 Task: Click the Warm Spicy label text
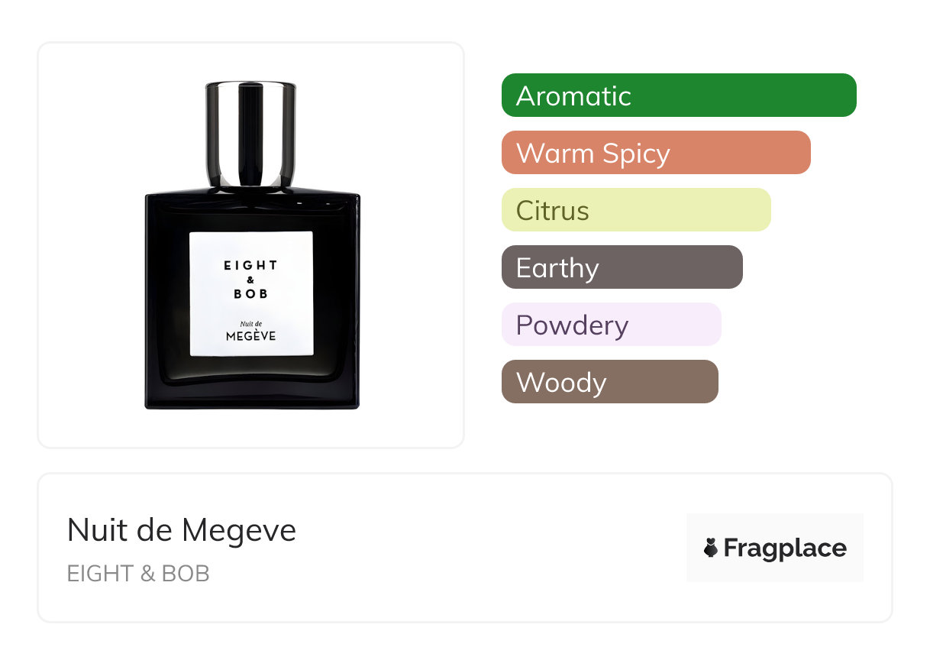pyautogui.click(x=593, y=154)
